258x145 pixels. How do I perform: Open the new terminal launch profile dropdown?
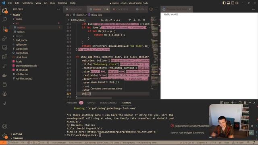[235, 103]
